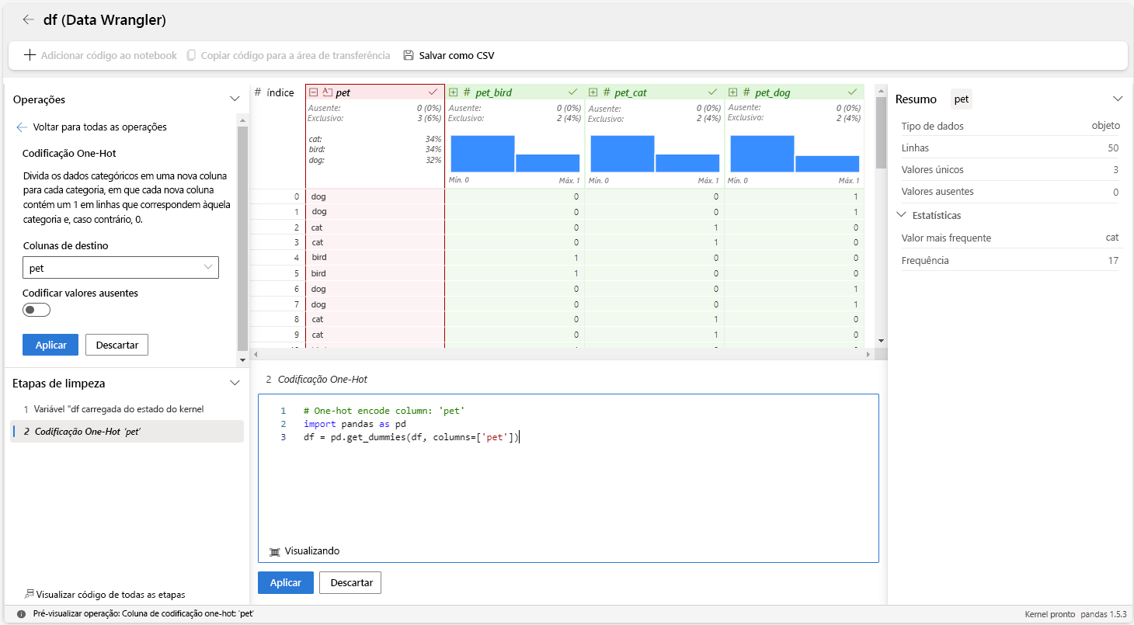This screenshot has width=1134, height=625.
Task: Select step 1 Variável df carregada do estado do kernel
Action: [127, 408]
